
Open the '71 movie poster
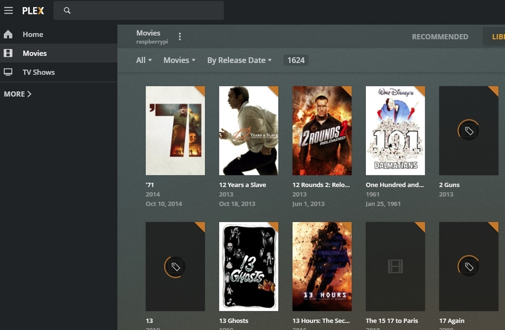(175, 130)
